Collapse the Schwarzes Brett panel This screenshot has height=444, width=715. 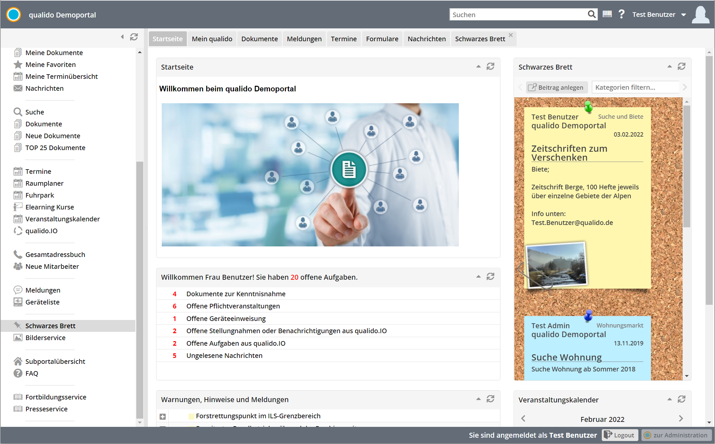[669, 67]
